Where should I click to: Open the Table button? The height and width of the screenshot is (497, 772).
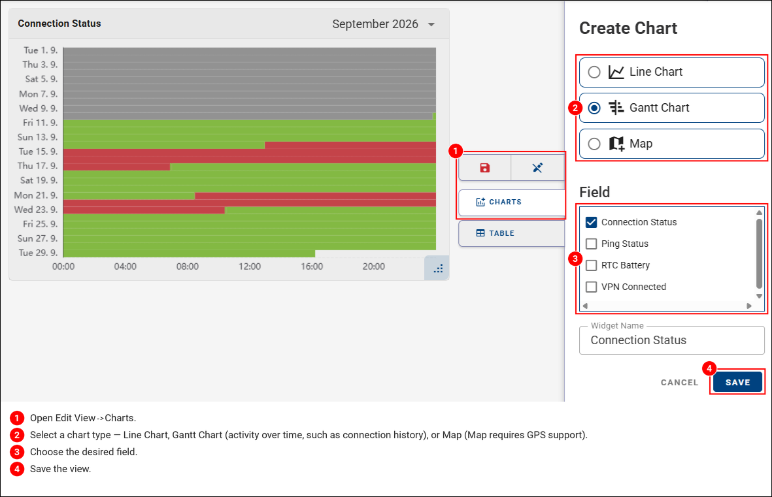tap(512, 233)
